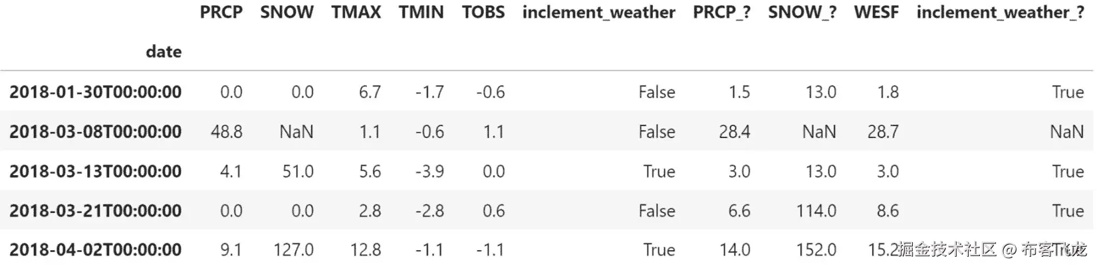
Task: Select the WESF column header
Action: pyautogui.click(x=876, y=13)
